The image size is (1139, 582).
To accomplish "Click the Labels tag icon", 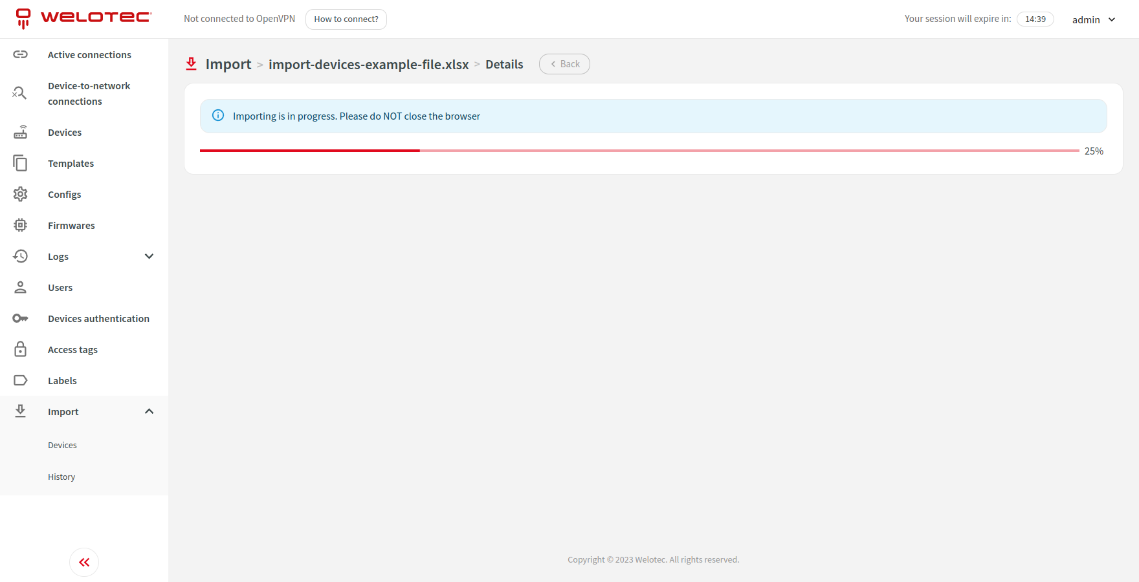I will [21, 381].
